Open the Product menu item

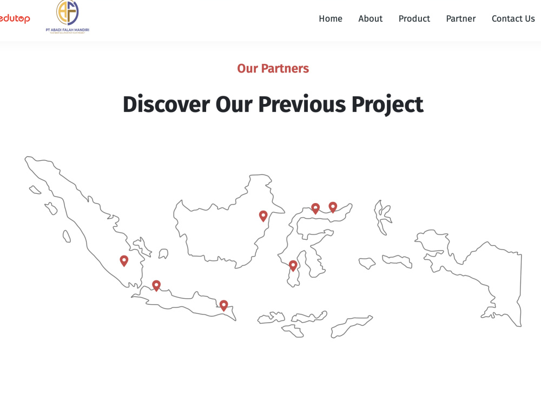point(414,18)
